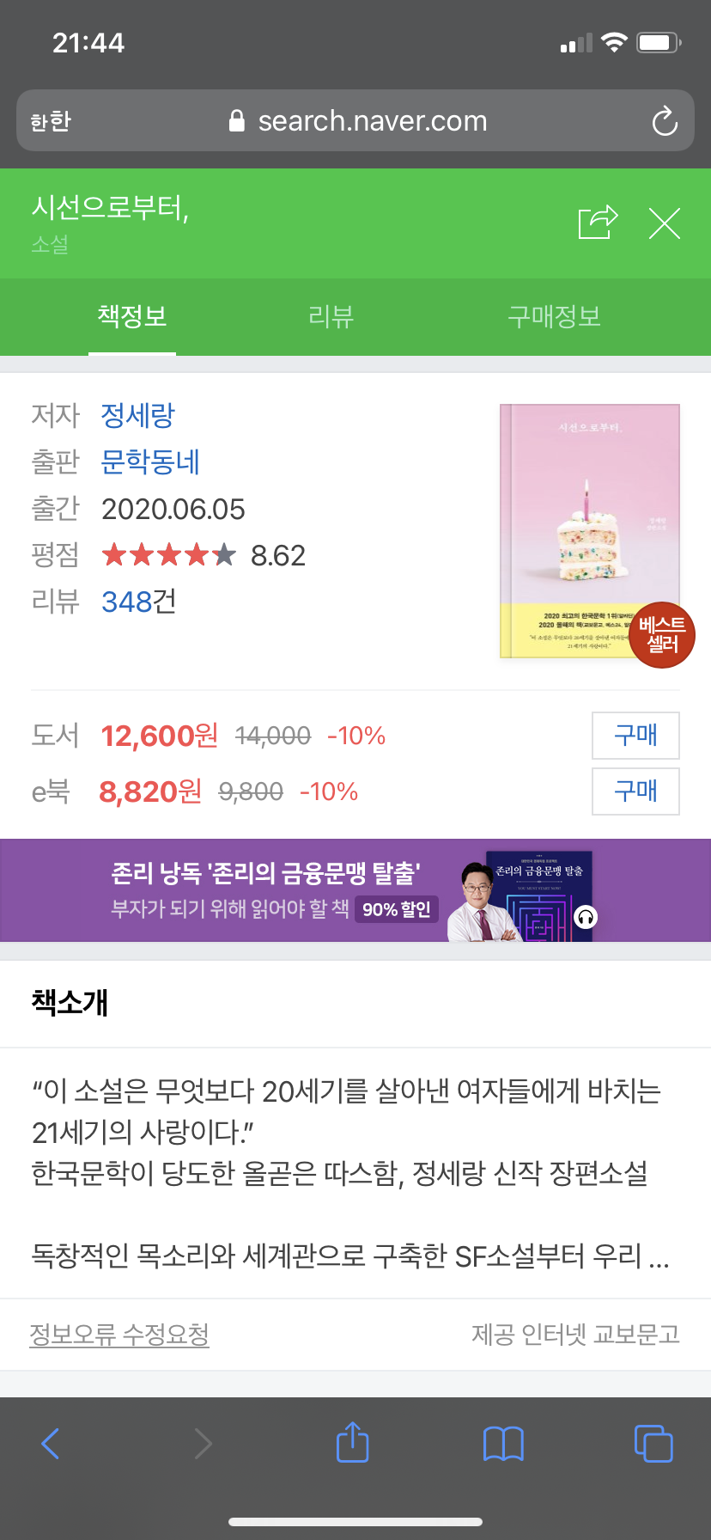Close the book panel with X icon
Screen dimensions: 711x1540
[x=664, y=223]
